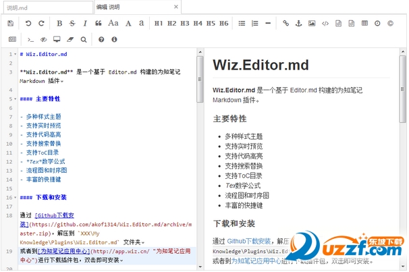Viewport: 409px width, 272px height.
Task: Click the 为知笔记应用中心 link text in editor line 19
Action: pos(64,251)
